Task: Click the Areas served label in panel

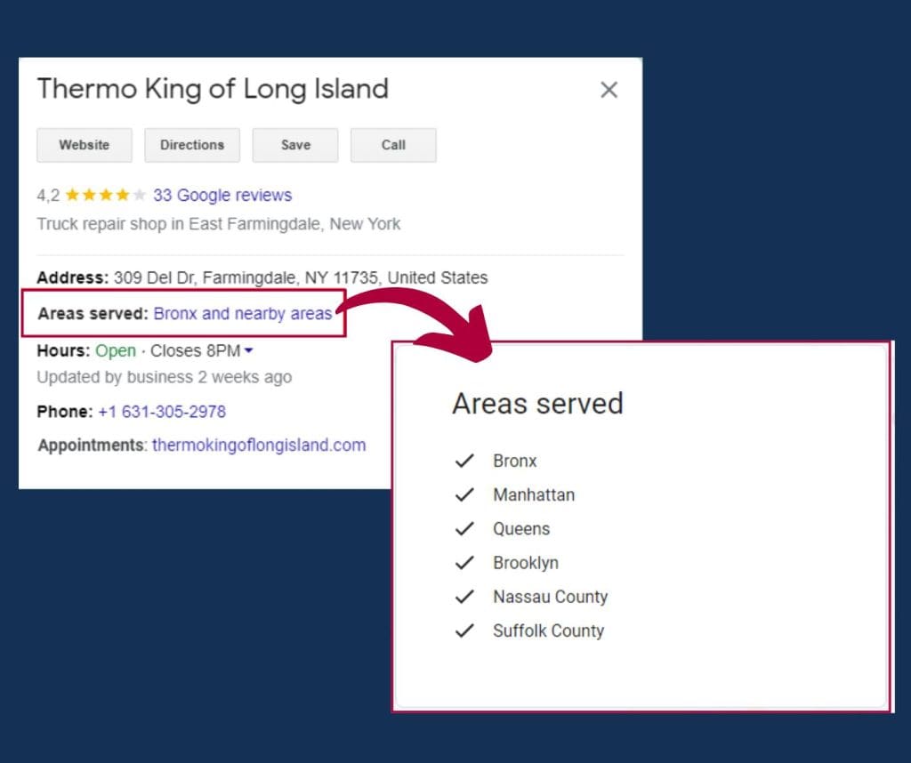Action: tap(93, 314)
